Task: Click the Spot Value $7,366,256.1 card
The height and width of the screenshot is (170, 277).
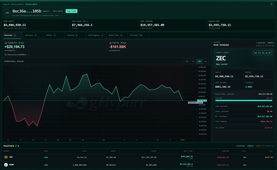Action: point(104,25)
